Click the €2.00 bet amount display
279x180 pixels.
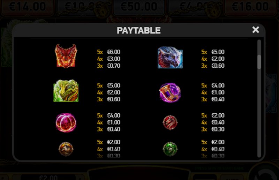48,177
